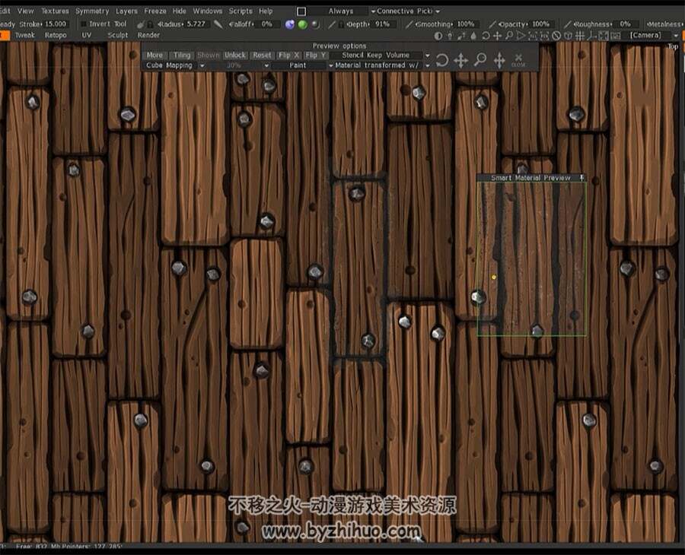685x555 pixels.
Task: Click the Flip Y button
Action: click(315, 55)
